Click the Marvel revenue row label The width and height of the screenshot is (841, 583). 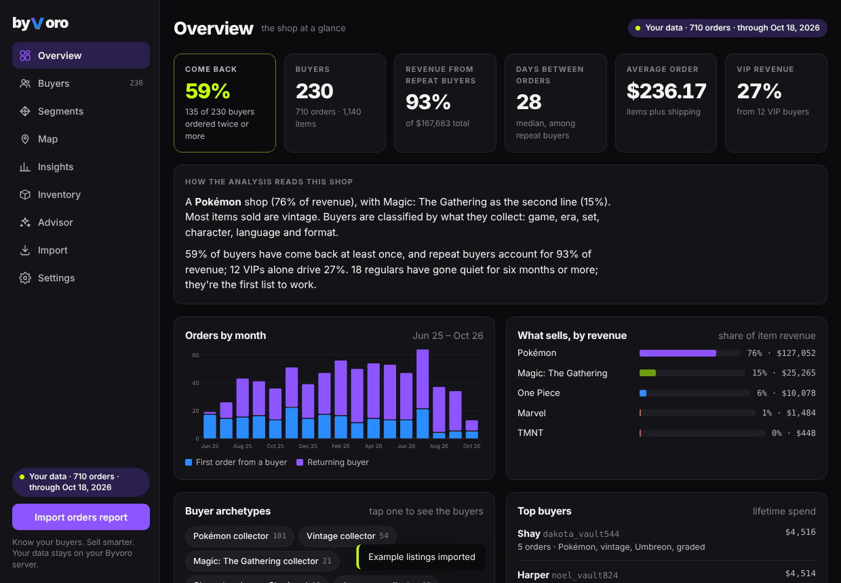pos(532,413)
